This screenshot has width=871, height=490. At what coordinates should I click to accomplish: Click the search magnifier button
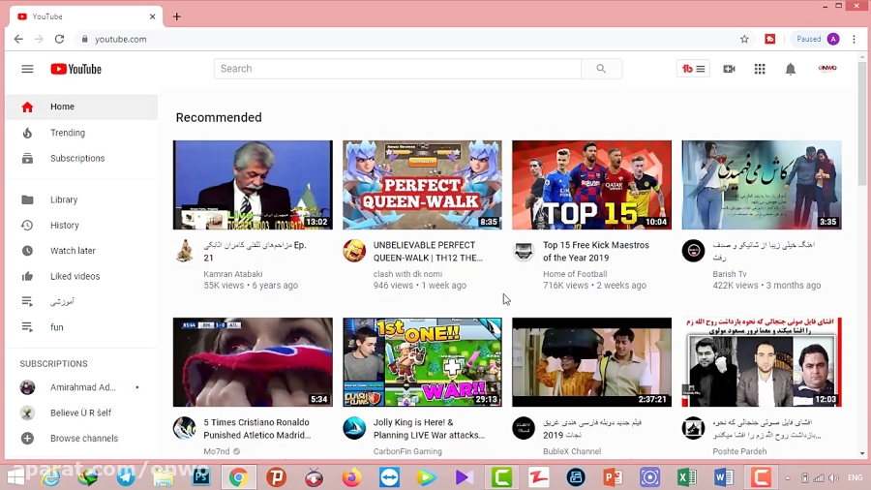[x=601, y=69]
